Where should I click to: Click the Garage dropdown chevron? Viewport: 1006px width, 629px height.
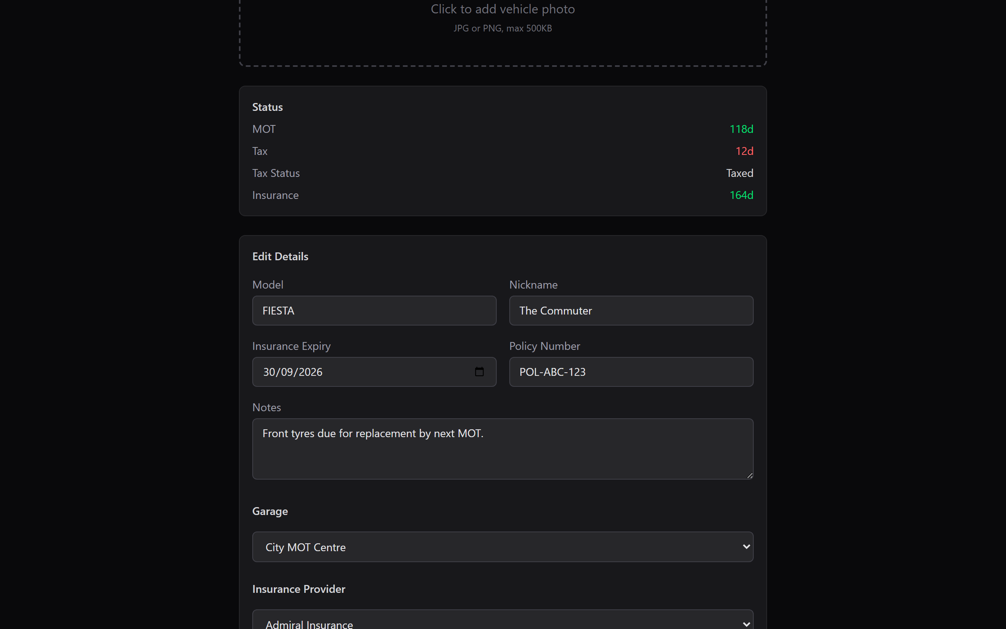coord(745,546)
